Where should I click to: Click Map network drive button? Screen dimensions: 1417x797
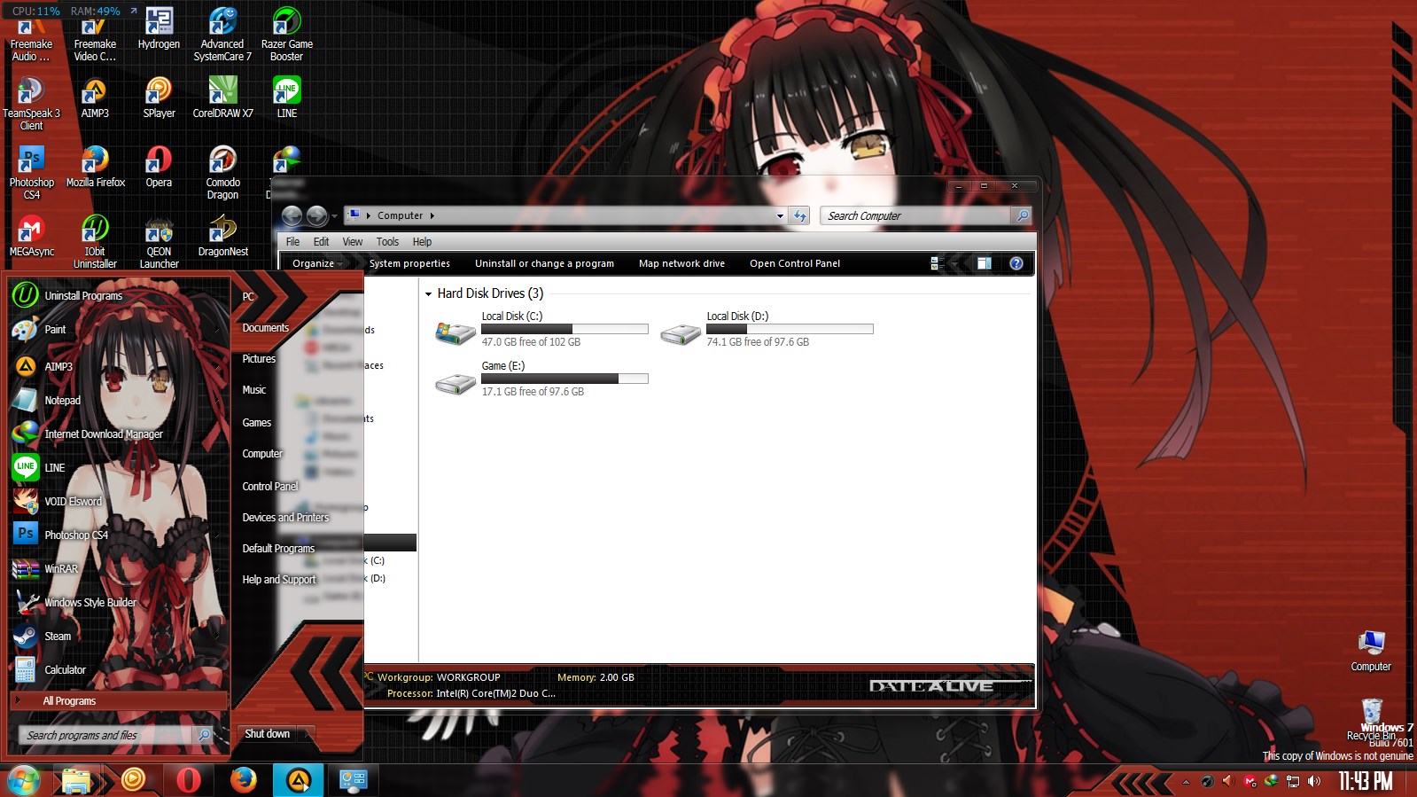(x=681, y=263)
